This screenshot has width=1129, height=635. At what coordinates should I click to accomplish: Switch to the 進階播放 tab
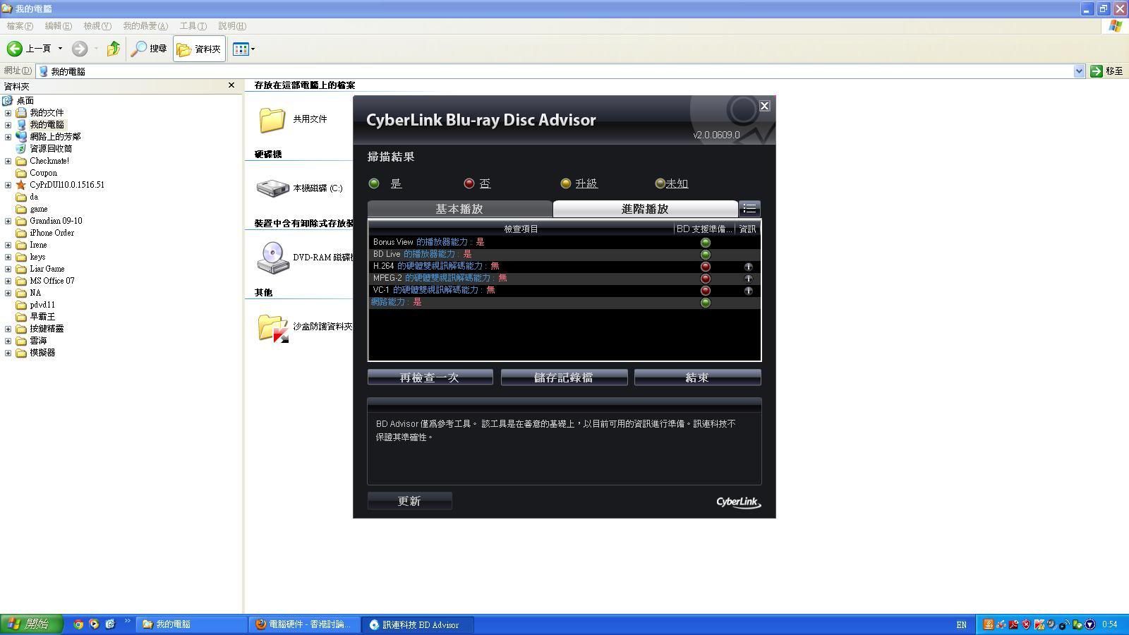coord(645,209)
